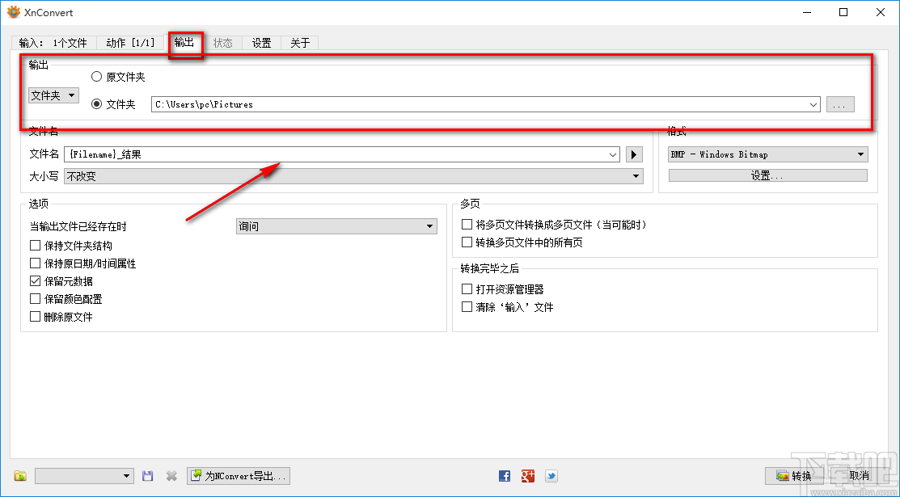
Task: Click the format 设置... button
Action: [768, 175]
